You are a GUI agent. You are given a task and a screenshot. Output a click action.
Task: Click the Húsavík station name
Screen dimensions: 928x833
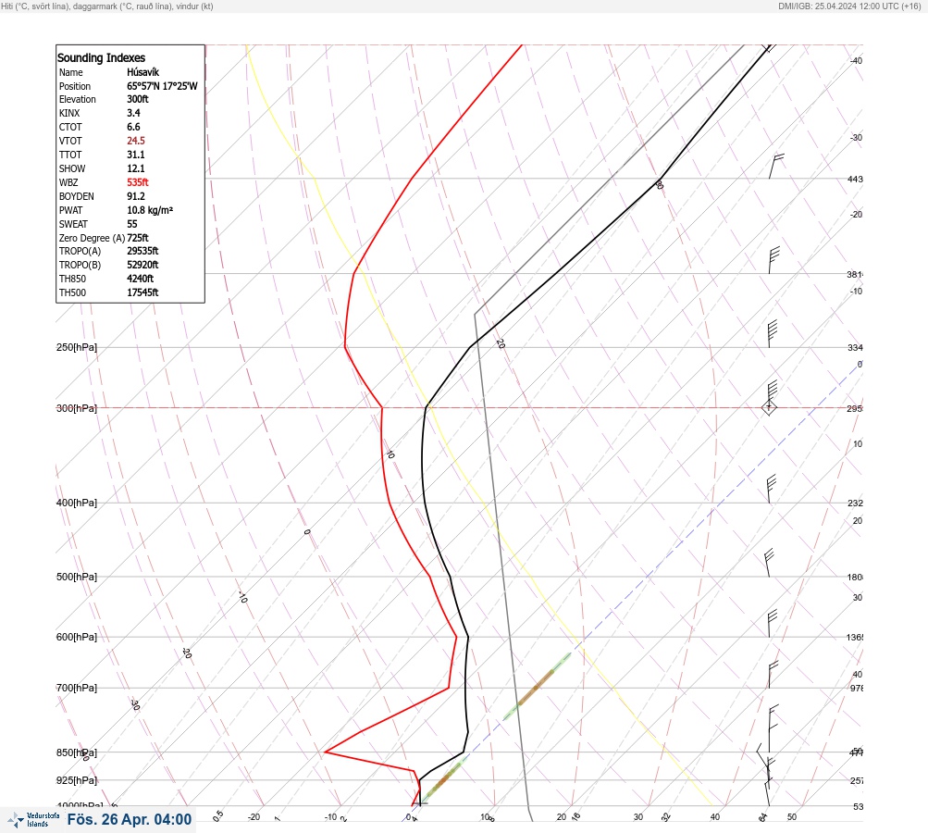tap(142, 72)
